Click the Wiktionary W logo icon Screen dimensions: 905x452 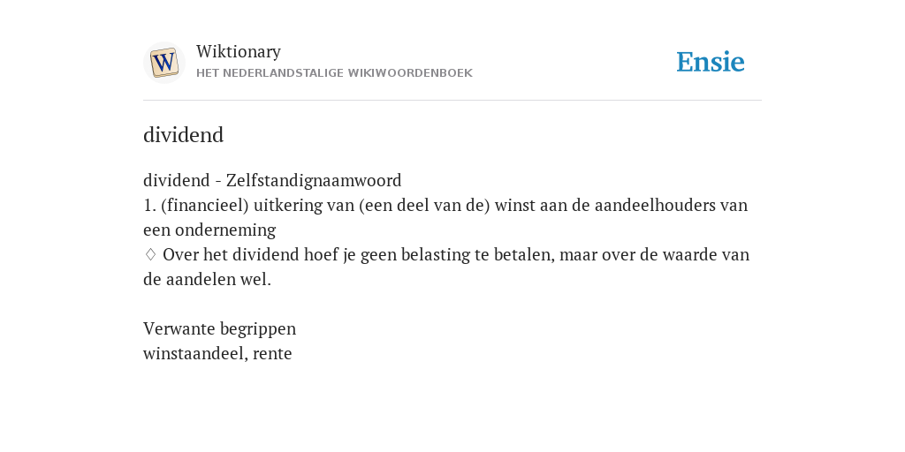pyautogui.click(x=164, y=63)
